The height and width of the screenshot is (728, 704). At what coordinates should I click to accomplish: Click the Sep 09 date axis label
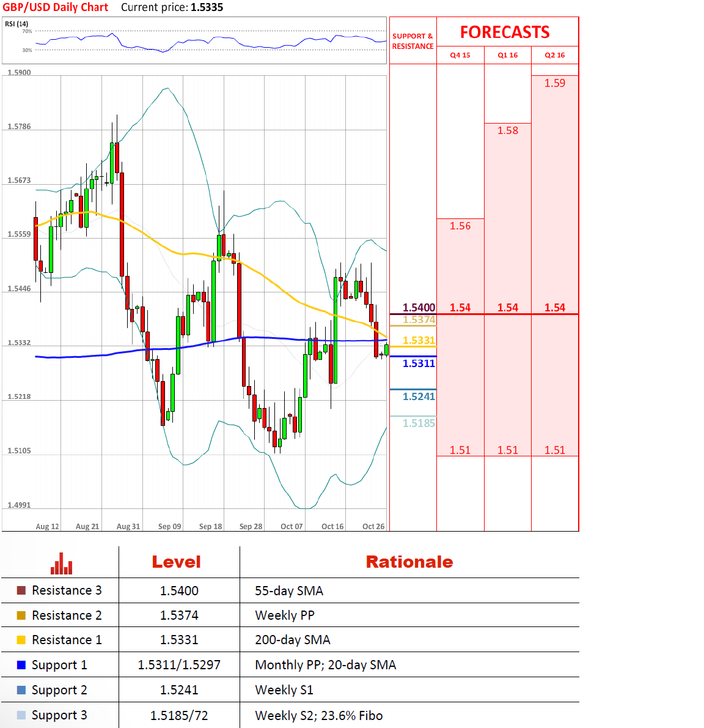pyautogui.click(x=170, y=527)
